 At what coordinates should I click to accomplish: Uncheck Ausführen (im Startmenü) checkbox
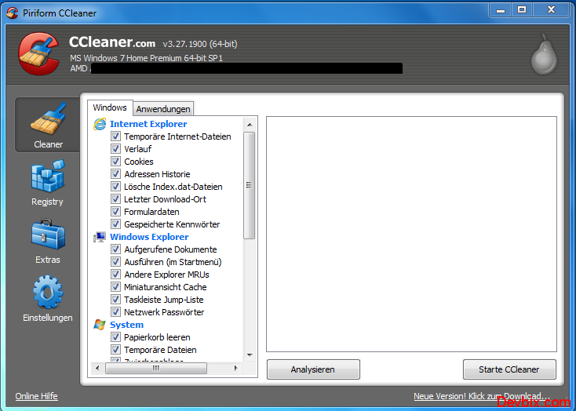pos(115,261)
